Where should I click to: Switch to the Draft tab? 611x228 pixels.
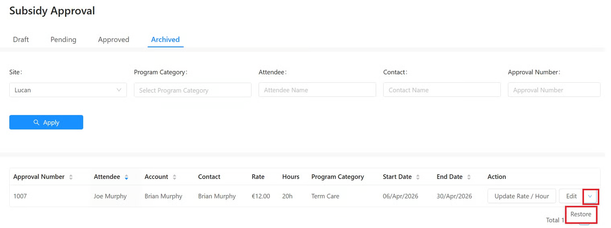click(x=21, y=39)
